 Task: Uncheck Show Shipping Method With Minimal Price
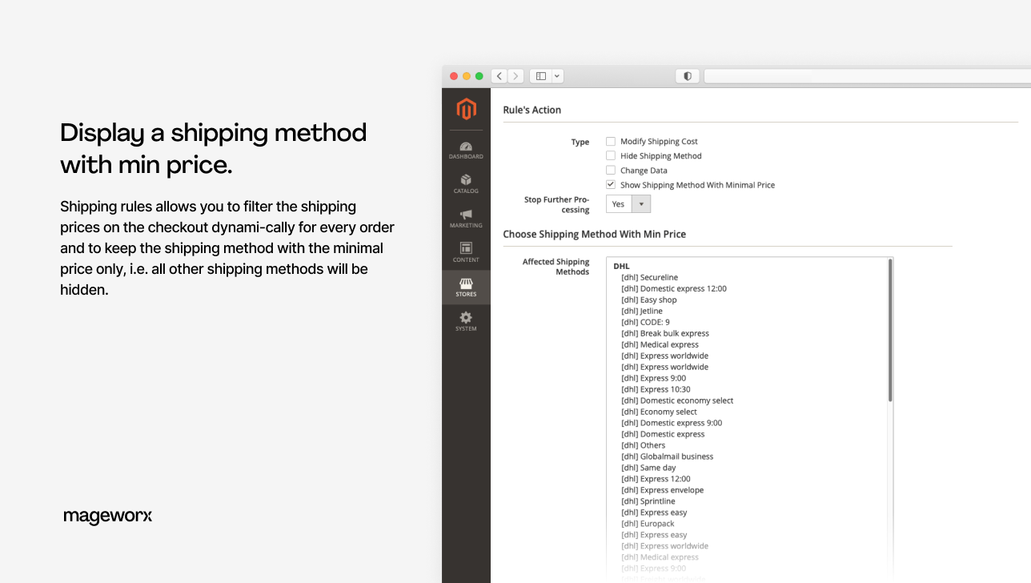610,184
